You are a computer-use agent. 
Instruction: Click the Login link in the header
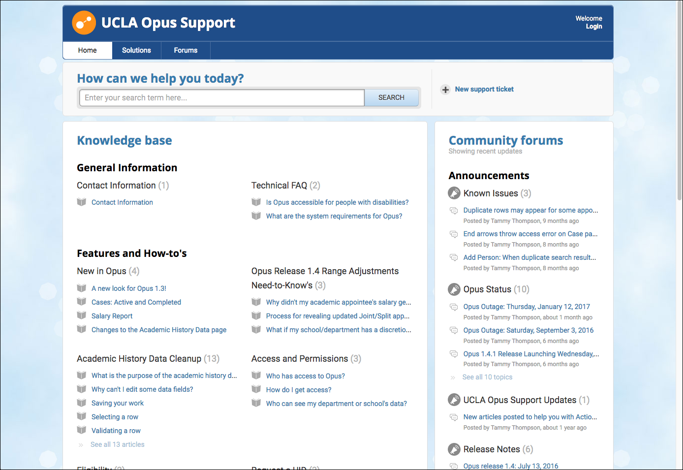[x=594, y=27]
